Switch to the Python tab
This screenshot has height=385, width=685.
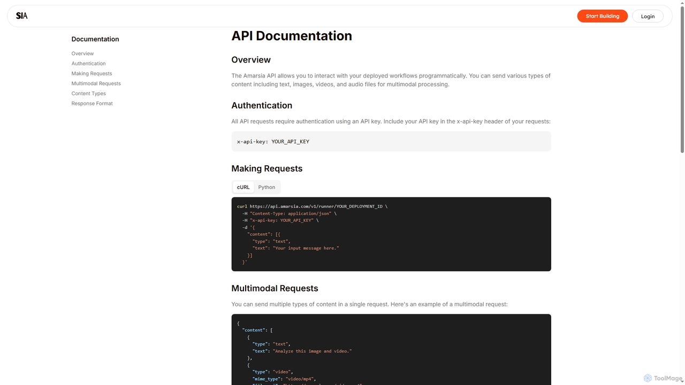point(267,187)
